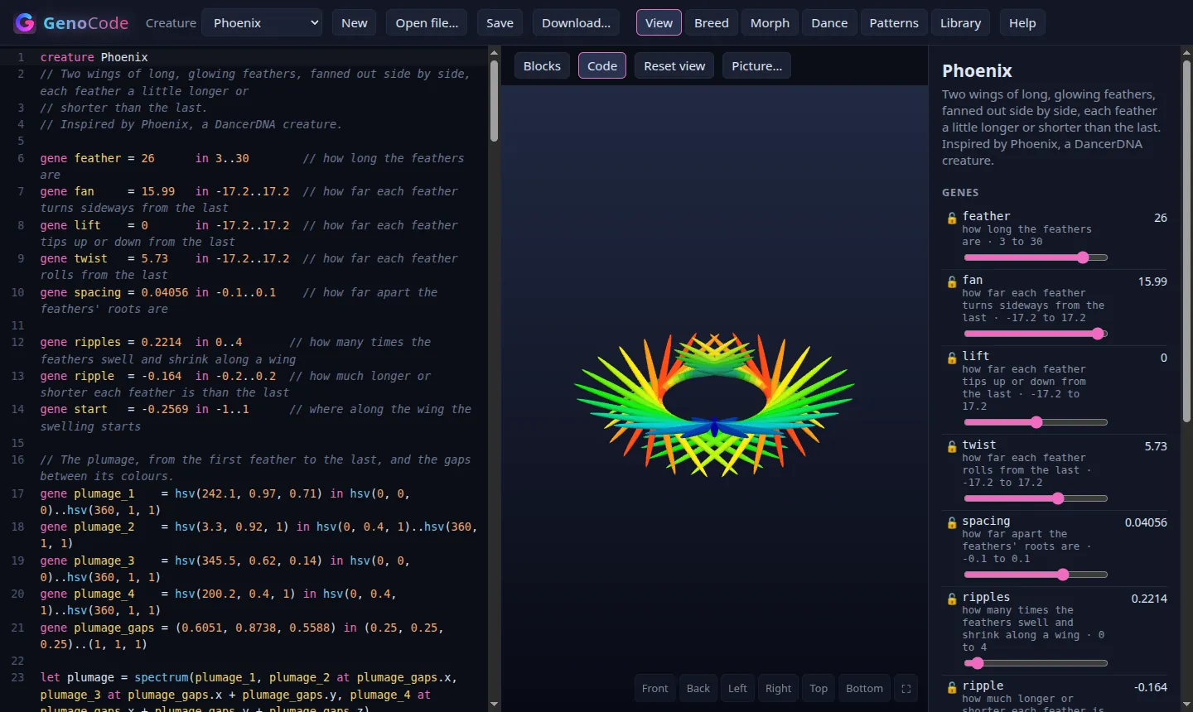The height and width of the screenshot is (712, 1193).
Task: Enter fullscreen viewport mode
Action: [x=906, y=689]
